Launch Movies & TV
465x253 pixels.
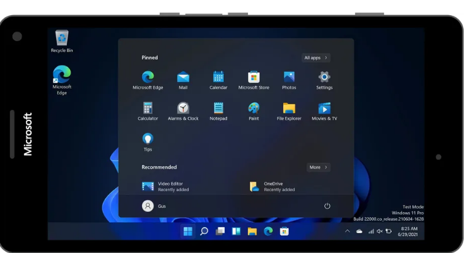(324, 111)
